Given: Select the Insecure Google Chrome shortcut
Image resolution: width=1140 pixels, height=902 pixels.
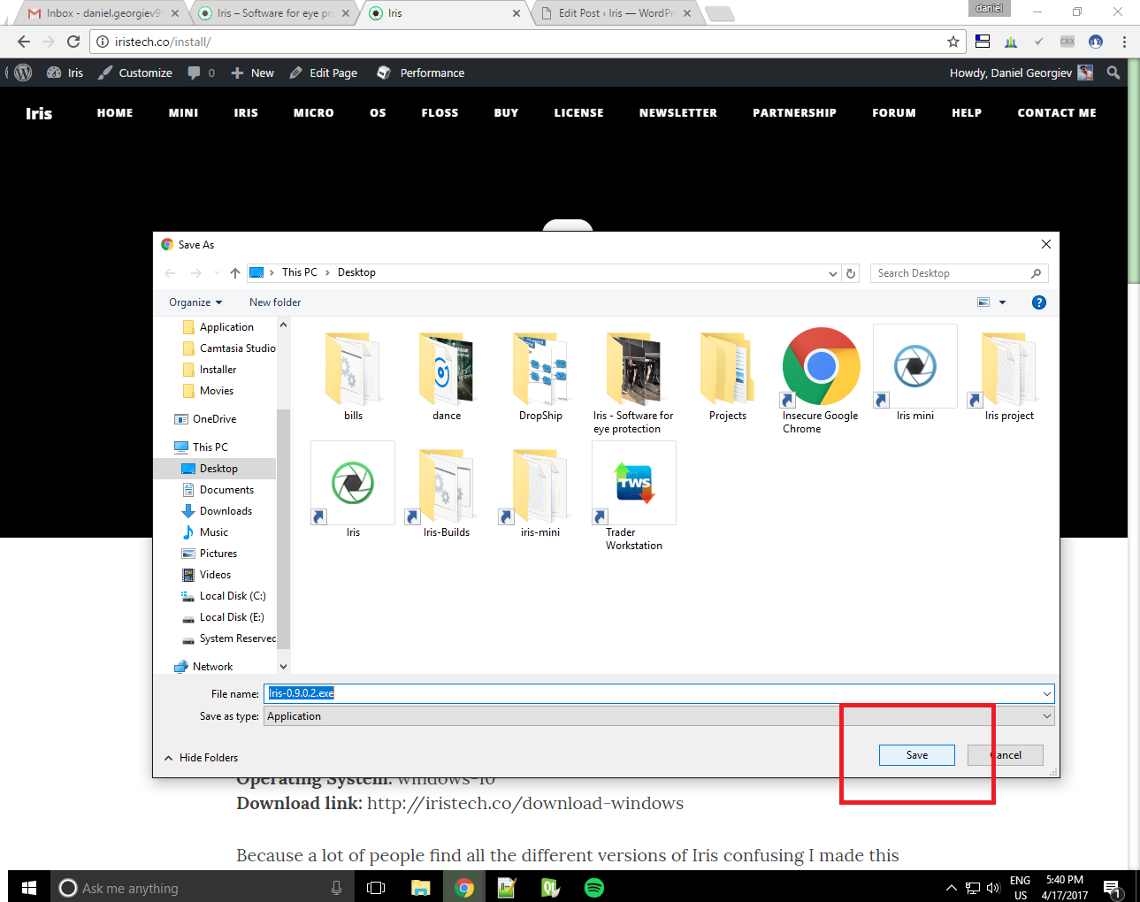Looking at the screenshot, I should [x=821, y=380].
